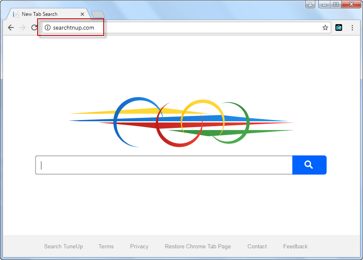363x260 pixels.
Task: Click the forward navigation arrow
Action: pyautogui.click(x=23, y=27)
